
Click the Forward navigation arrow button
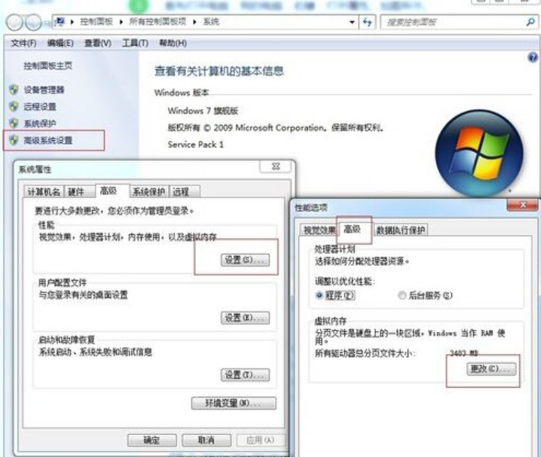pos(33,23)
